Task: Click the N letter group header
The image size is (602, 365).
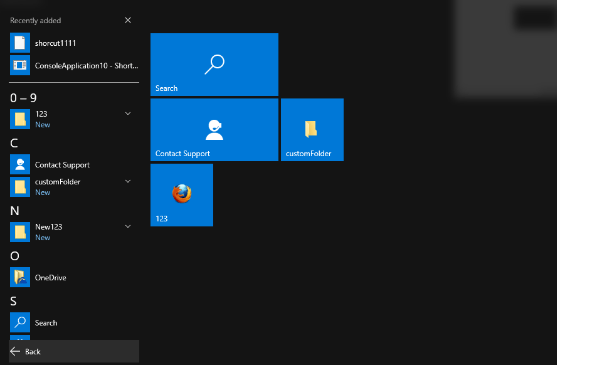Action: tap(14, 211)
